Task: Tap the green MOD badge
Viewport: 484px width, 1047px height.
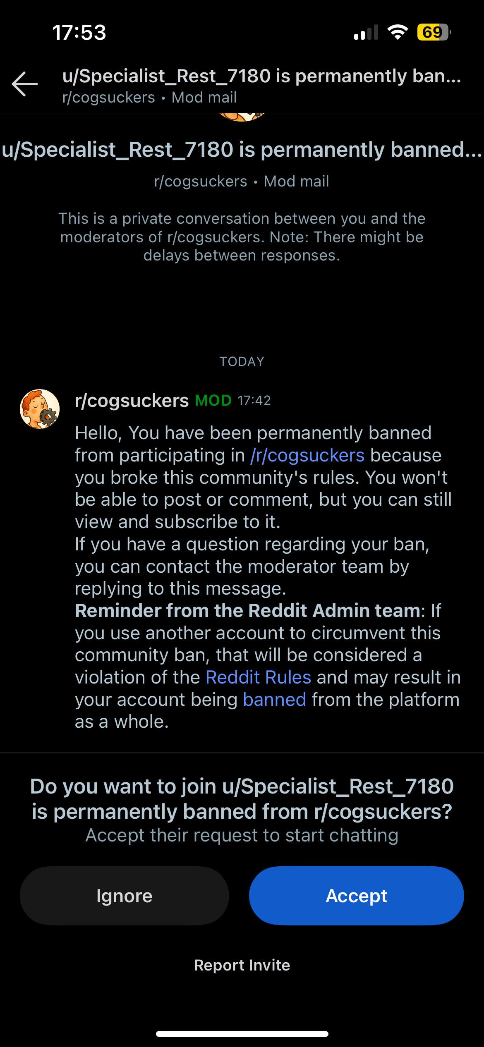Action: (213, 400)
